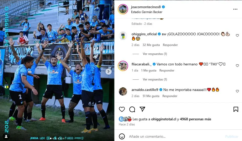Share post via paper plane icon

pos(142,109)
